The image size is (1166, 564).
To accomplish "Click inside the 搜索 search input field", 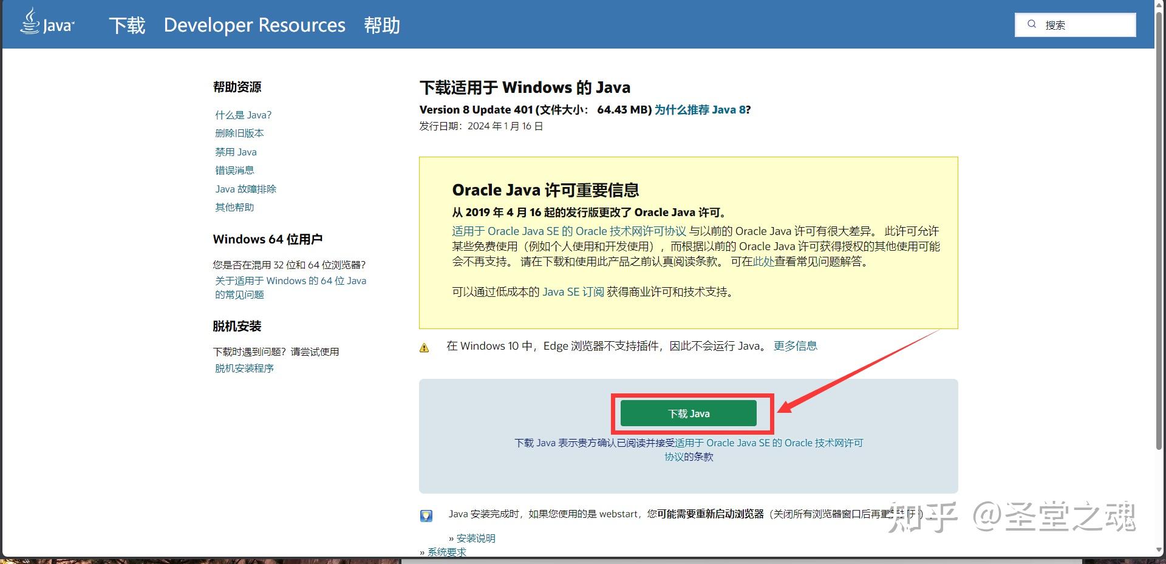I will pyautogui.click(x=1087, y=24).
